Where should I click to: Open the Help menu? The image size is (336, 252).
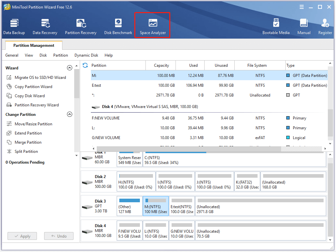[x=109, y=55]
